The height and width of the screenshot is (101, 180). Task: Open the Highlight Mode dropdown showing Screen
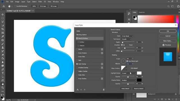tap(129, 73)
